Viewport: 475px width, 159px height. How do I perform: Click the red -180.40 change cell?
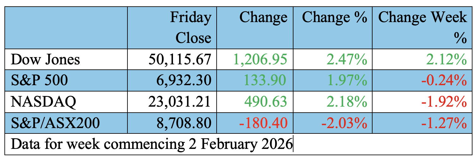263,123
